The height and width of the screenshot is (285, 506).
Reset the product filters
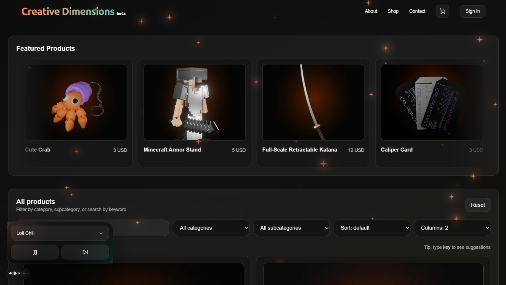478,205
